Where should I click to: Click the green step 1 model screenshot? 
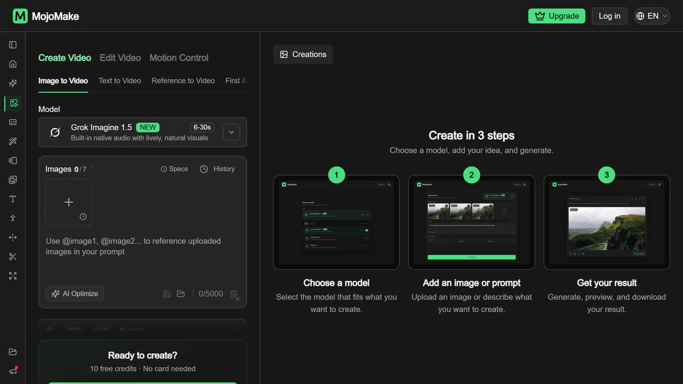tap(336, 222)
